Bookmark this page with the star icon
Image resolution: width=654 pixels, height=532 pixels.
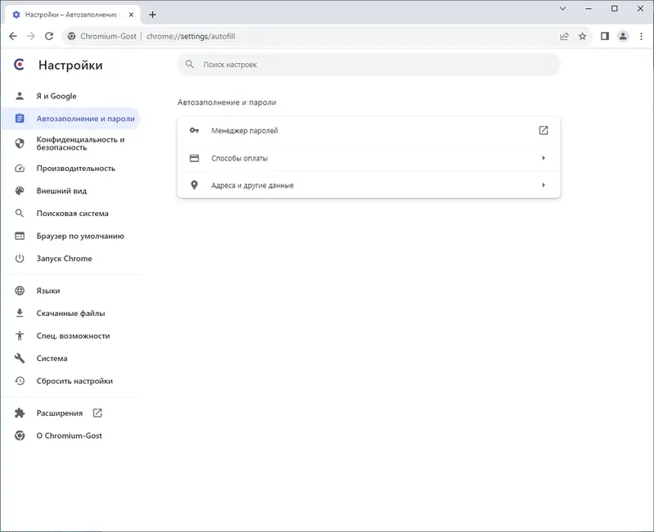coord(583,36)
